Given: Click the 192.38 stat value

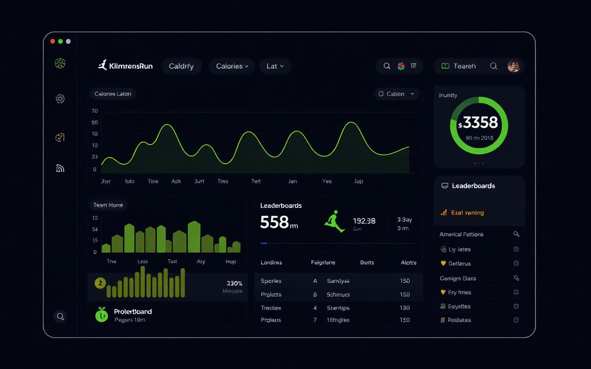Looking at the screenshot, I should coord(364,221).
